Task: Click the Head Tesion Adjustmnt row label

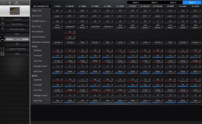Action: tap(41, 42)
